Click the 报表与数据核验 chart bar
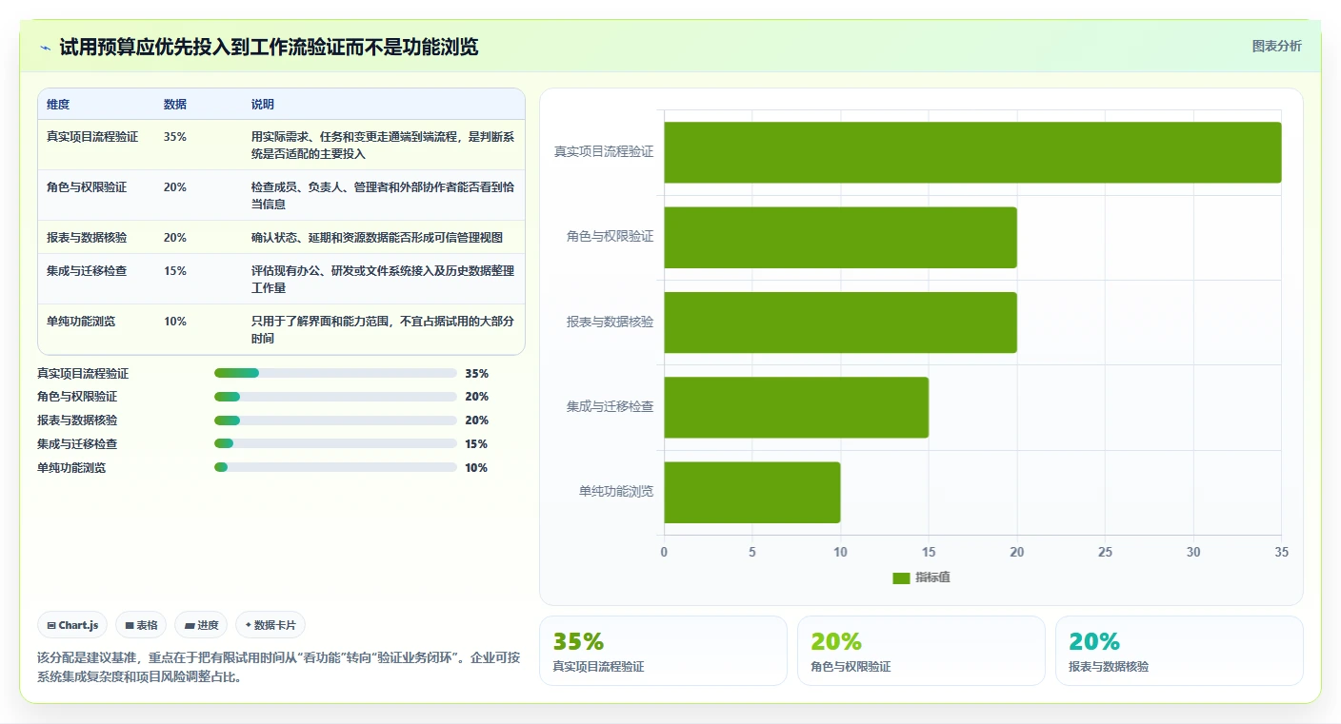Screen dimensions: 1341x724 pyautogui.click(x=840, y=323)
